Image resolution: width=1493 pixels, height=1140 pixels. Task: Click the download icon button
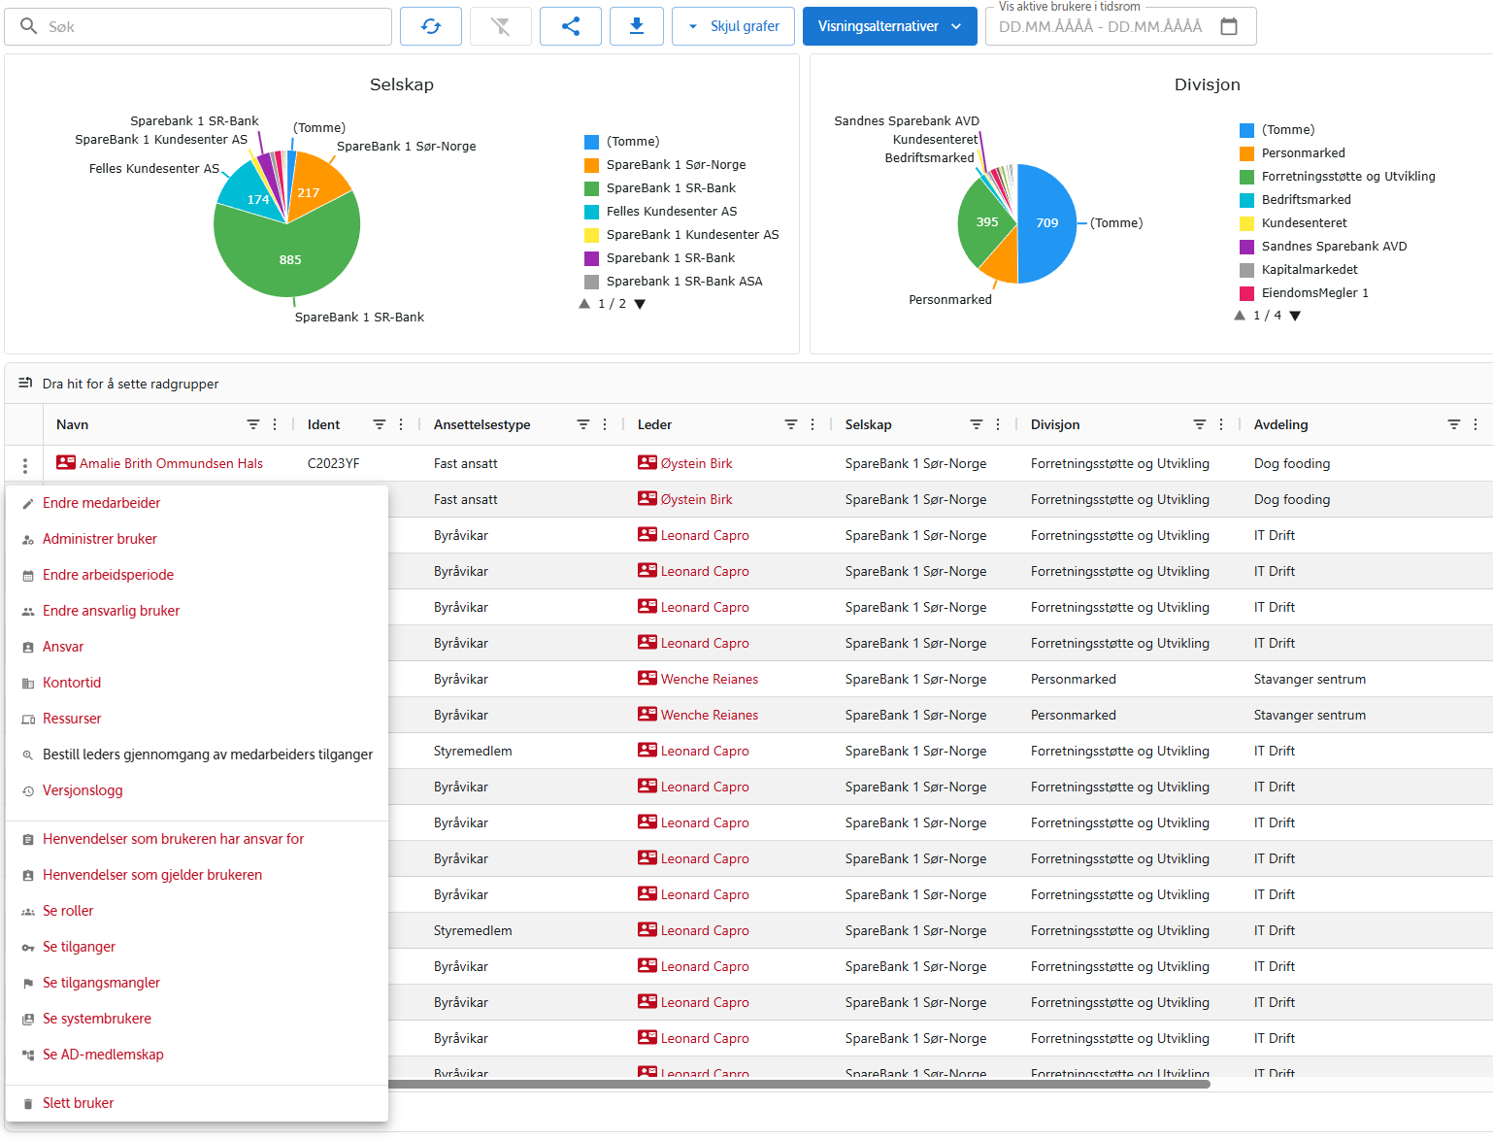(637, 26)
